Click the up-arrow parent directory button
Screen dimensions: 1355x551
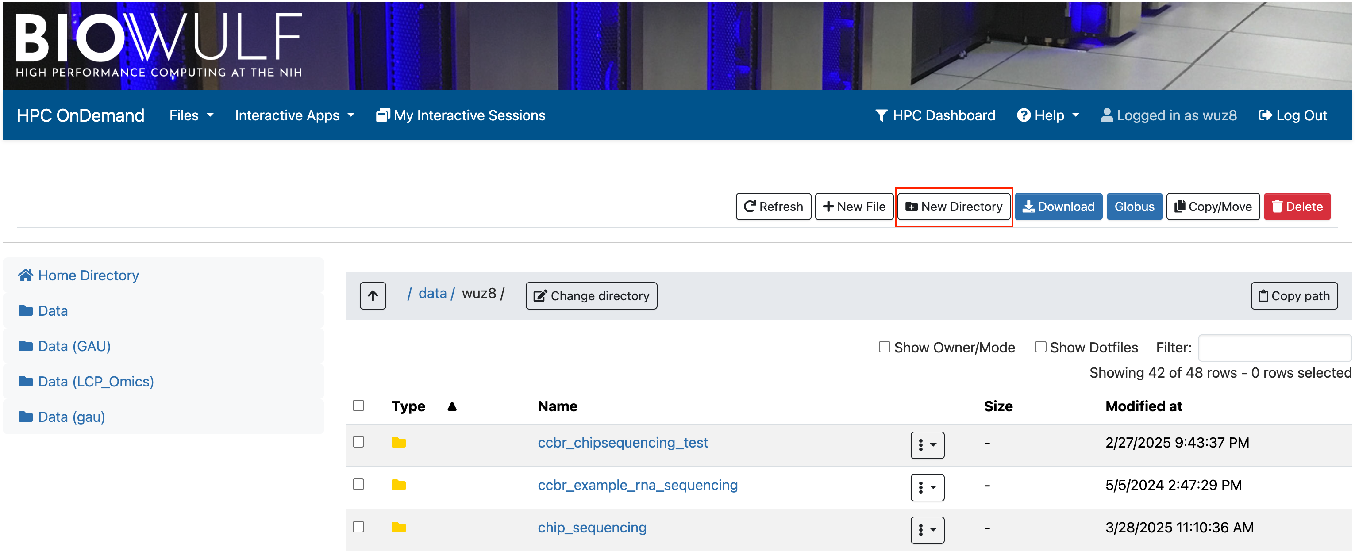(x=373, y=295)
